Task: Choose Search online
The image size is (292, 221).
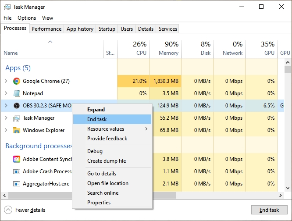Action: (112, 193)
